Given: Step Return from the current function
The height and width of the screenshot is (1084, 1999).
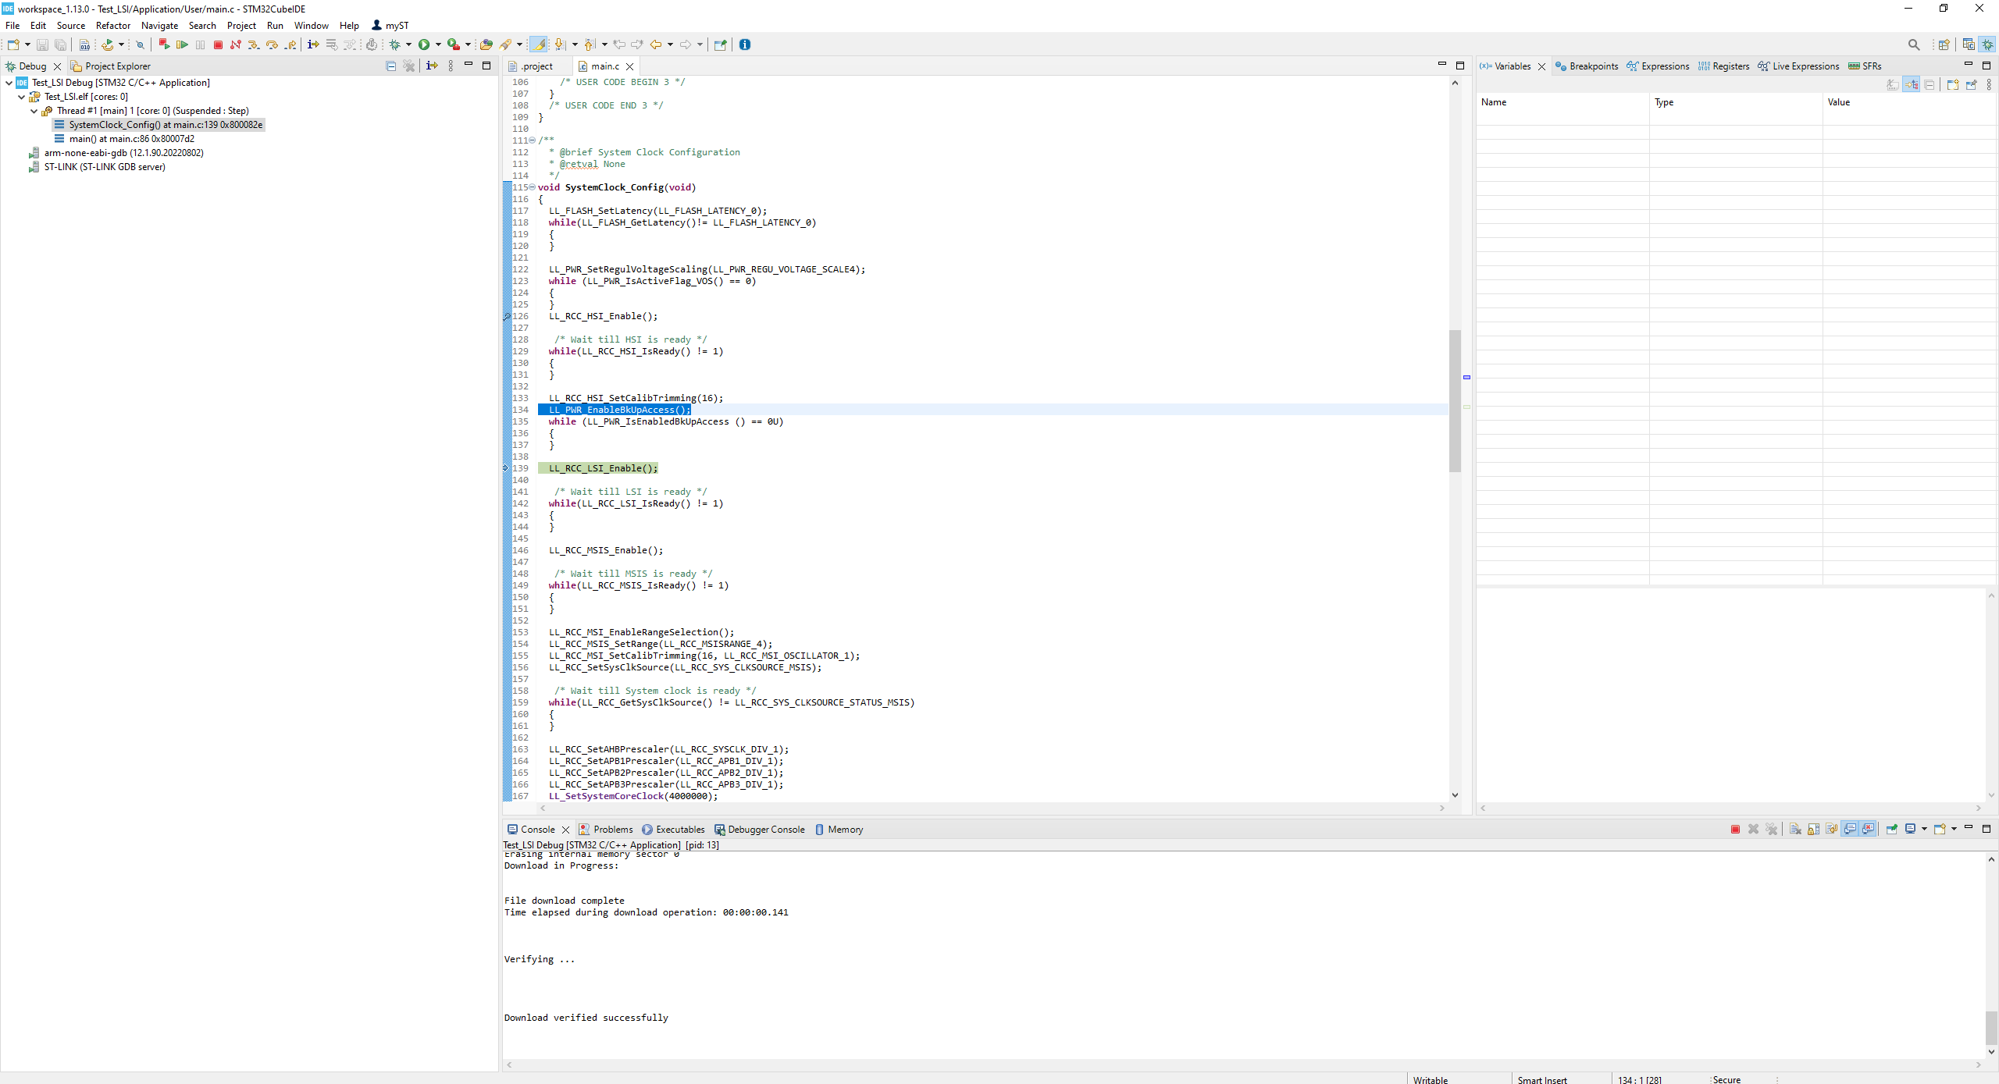Looking at the screenshot, I should tap(290, 44).
